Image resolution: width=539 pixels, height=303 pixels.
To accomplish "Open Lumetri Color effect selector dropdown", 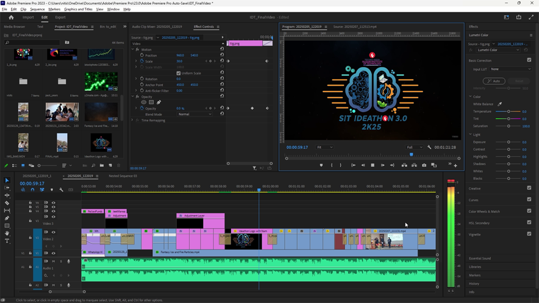I will [x=498, y=50].
